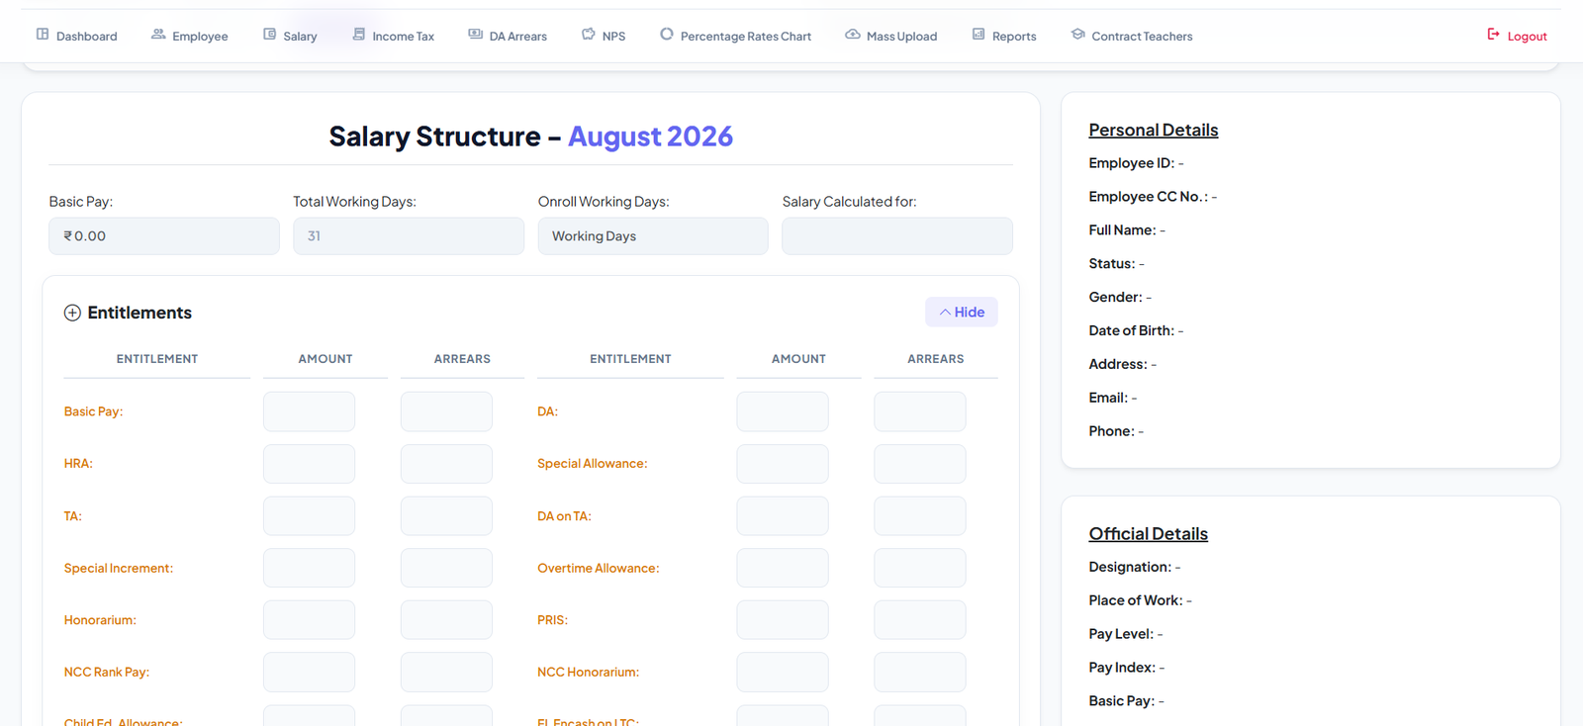
Task: Click the Reports icon in the navbar
Action: [978, 35]
